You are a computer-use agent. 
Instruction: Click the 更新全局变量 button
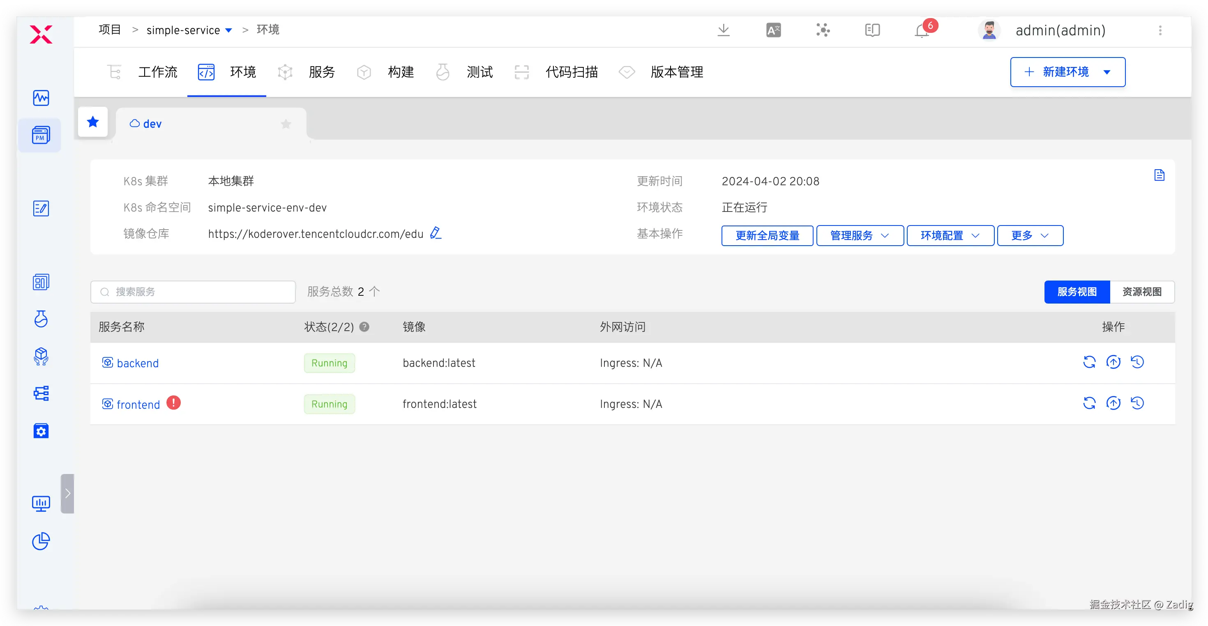pyautogui.click(x=767, y=235)
